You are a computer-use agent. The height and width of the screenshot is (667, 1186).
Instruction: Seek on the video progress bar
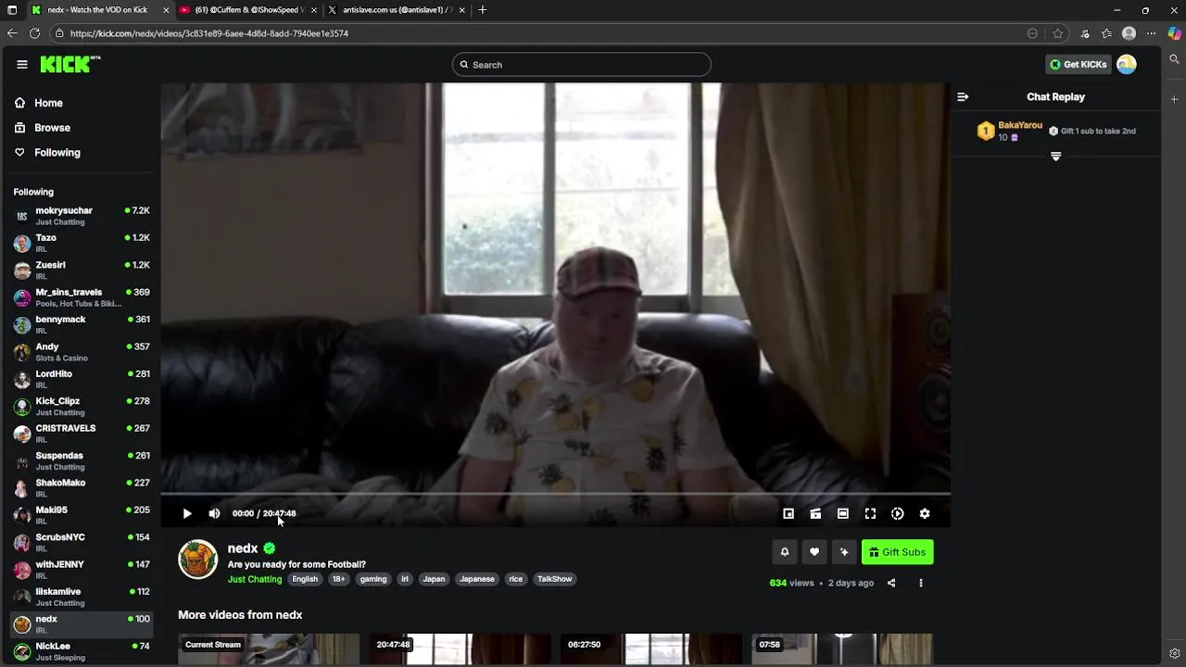pyautogui.click(x=556, y=494)
